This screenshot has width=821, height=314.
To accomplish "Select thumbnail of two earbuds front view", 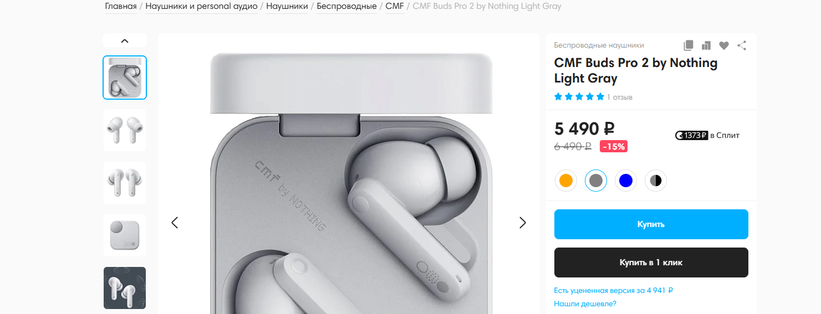I will click(x=125, y=130).
